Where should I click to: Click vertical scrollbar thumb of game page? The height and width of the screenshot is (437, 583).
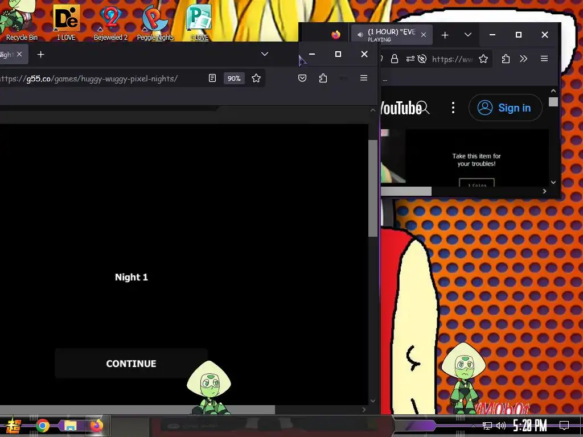coord(373,188)
